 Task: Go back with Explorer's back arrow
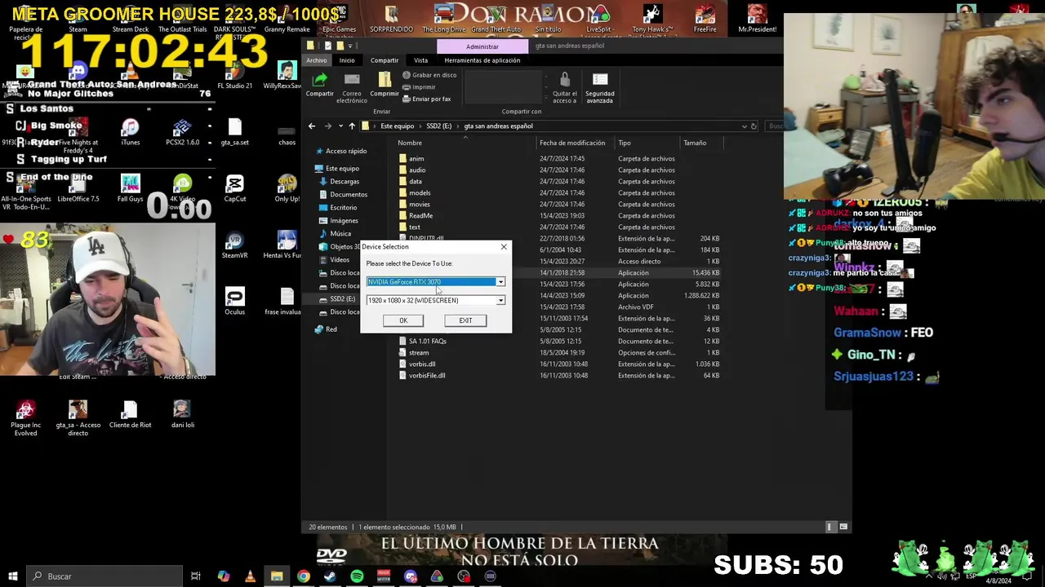click(x=312, y=126)
